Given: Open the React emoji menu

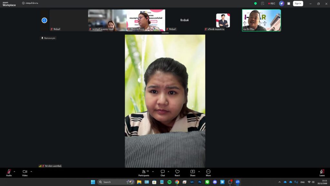Looking at the screenshot, I should [x=177, y=173].
